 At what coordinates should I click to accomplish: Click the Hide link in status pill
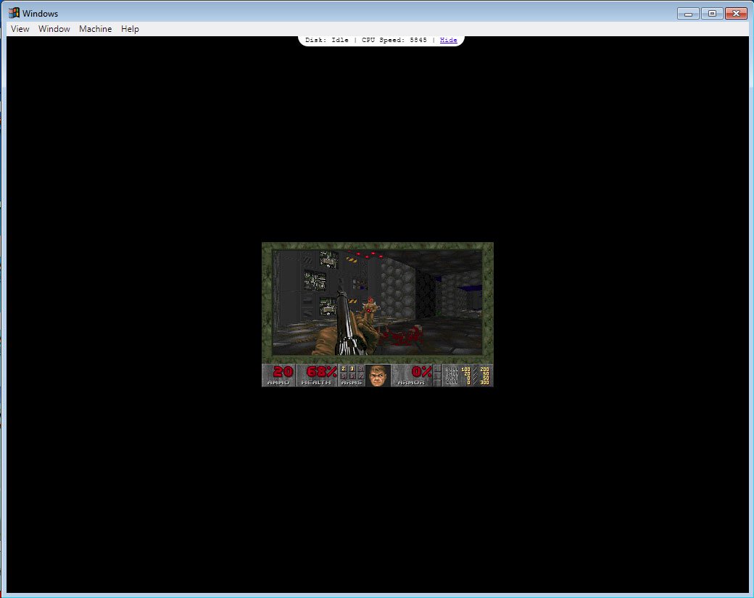[x=448, y=40]
